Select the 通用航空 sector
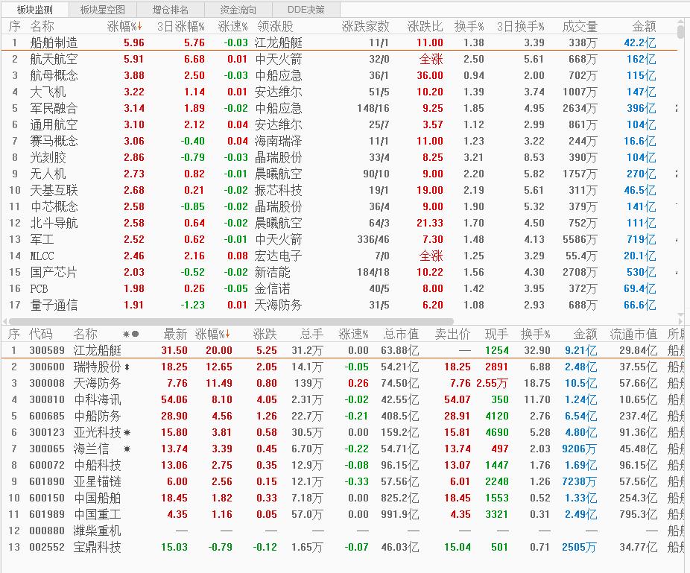The width and height of the screenshot is (690, 573). pyautogui.click(x=339, y=124)
